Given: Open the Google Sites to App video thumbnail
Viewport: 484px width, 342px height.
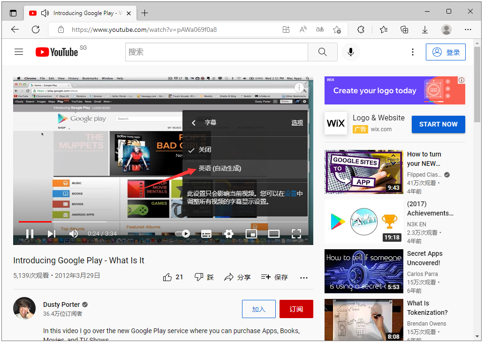Looking at the screenshot, I should [363, 172].
